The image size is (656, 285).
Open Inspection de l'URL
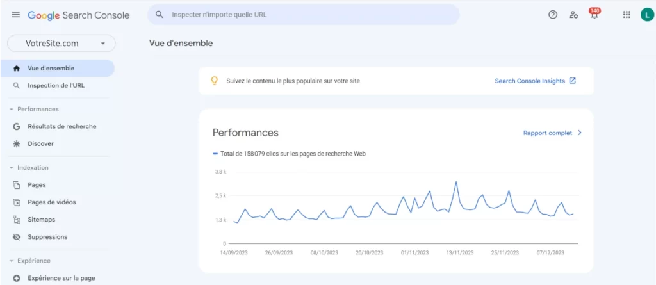click(x=57, y=85)
